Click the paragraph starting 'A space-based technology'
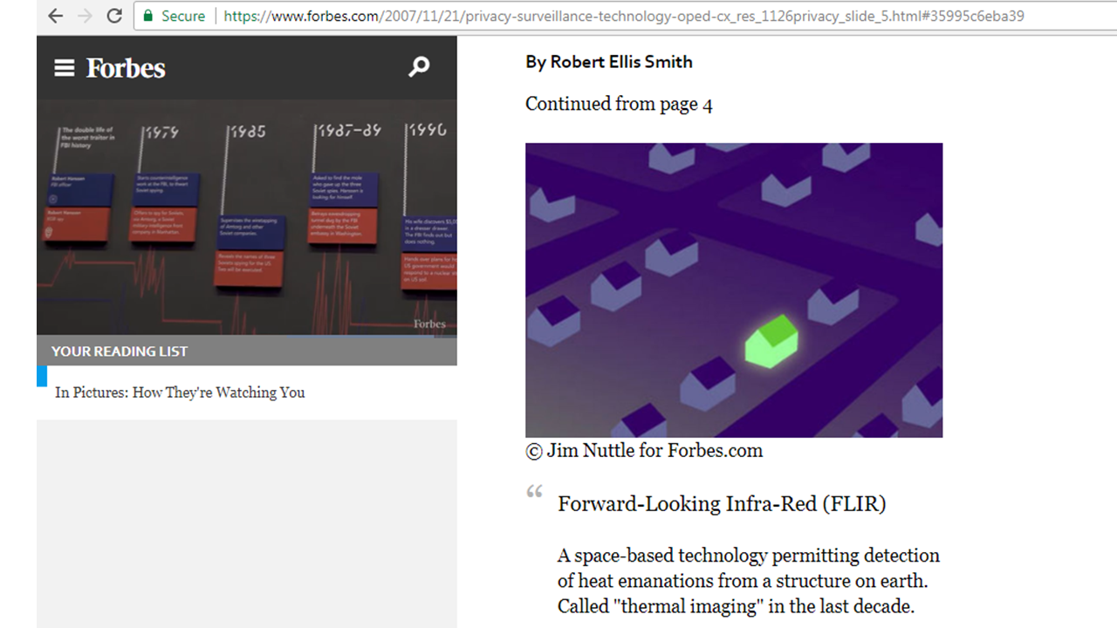Viewport: 1117px width, 628px height. pos(749,581)
